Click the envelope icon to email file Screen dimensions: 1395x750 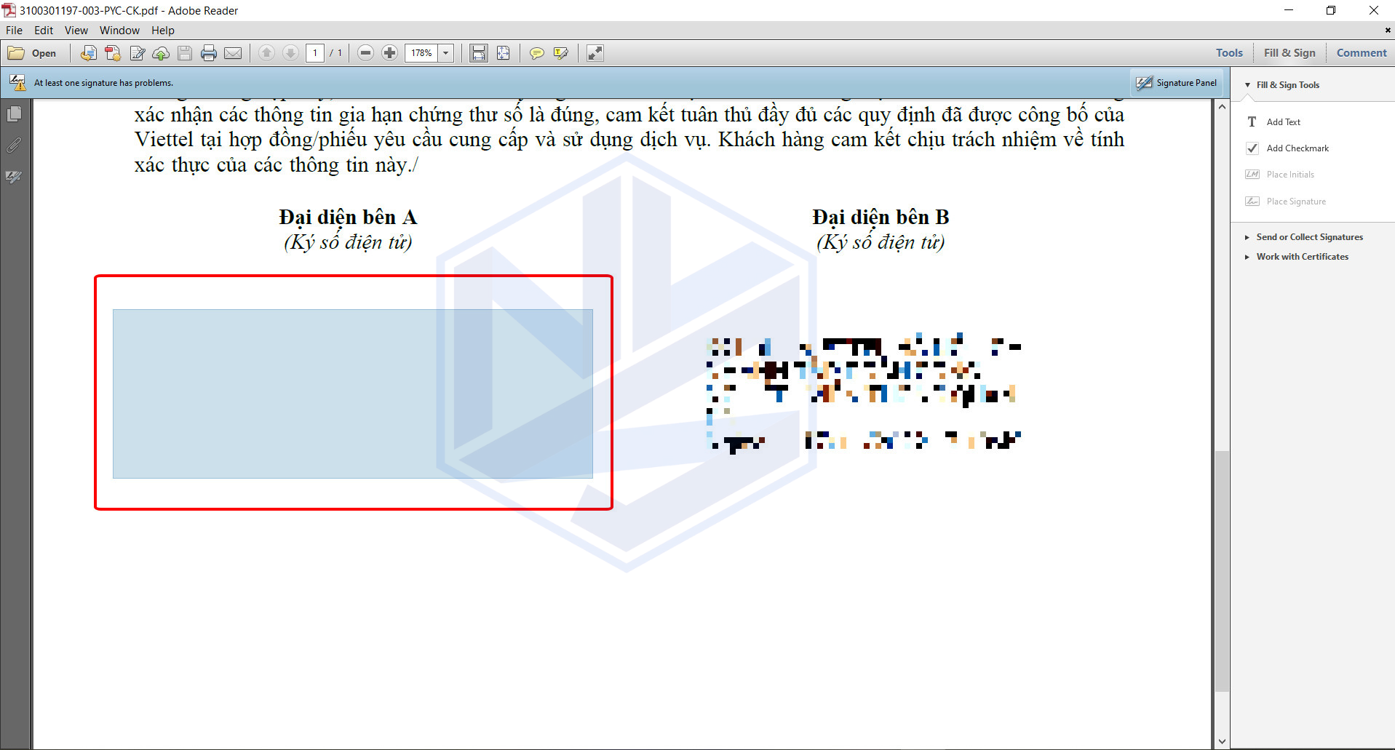point(233,53)
